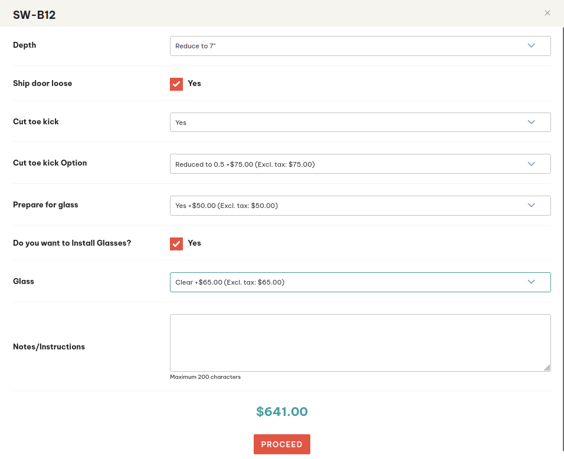Click the Notes/Instructions field label
Screen dimensions: 564x459
click(49, 347)
